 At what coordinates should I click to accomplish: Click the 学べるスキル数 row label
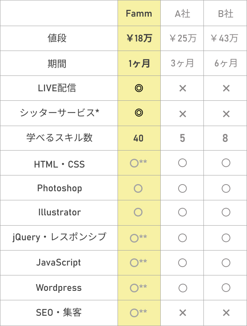tap(59, 138)
